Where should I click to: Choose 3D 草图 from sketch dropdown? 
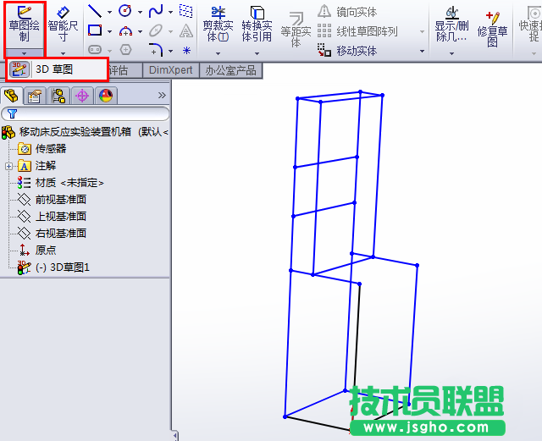coord(57,69)
